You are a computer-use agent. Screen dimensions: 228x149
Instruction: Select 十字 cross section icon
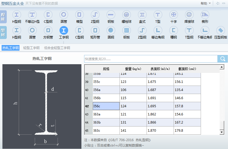tap(174, 15)
